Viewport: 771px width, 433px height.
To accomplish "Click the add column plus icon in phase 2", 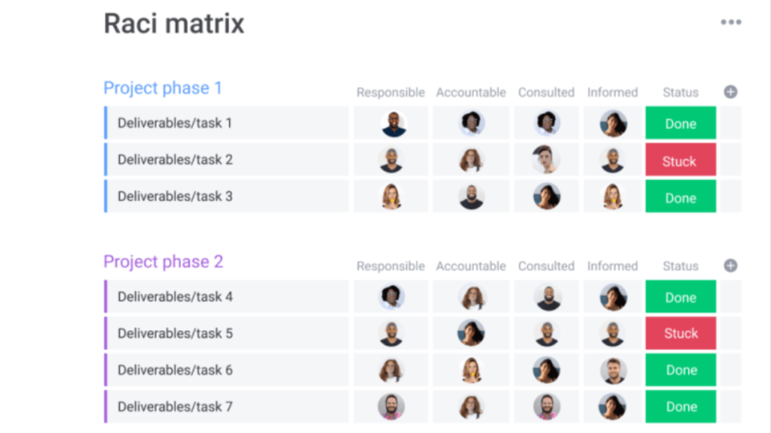I will 731,266.
